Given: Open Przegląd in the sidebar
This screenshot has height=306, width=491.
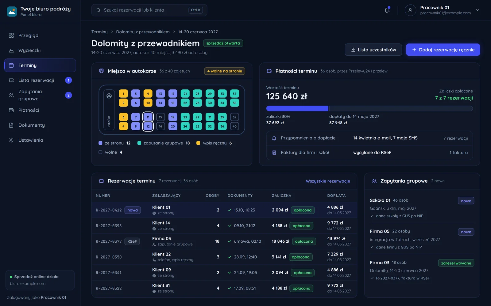Looking at the screenshot, I should (40, 35).
